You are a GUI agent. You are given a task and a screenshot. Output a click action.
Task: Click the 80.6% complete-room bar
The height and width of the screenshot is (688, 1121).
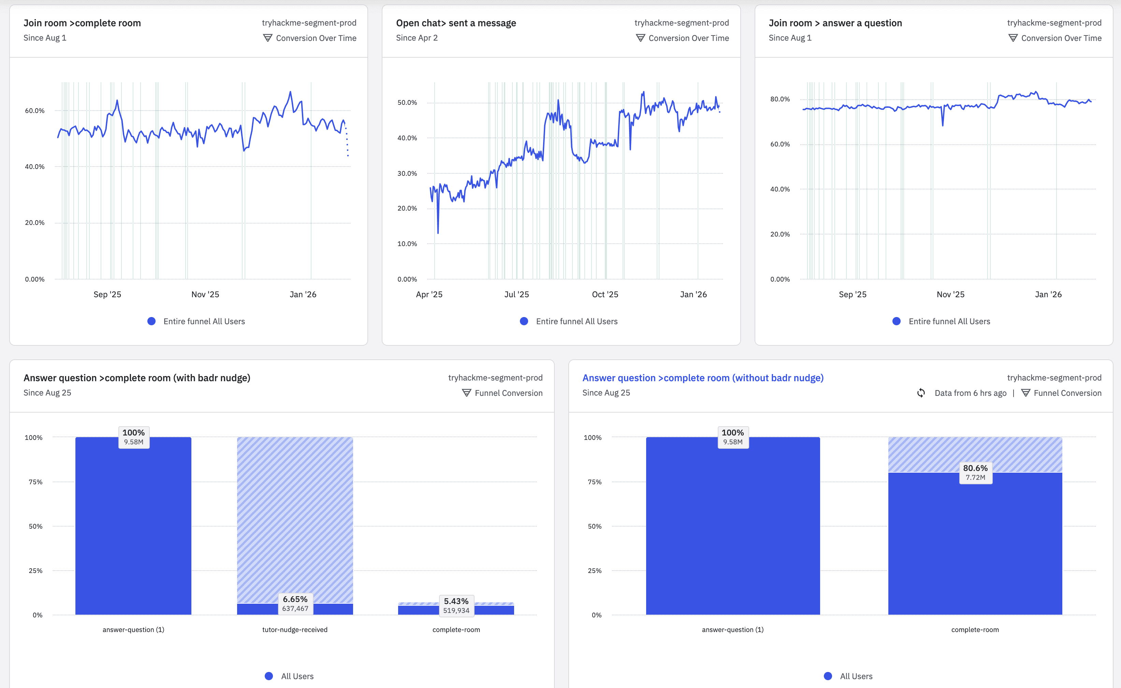pos(975,546)
